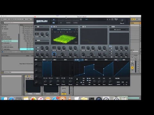Toggle OSC A 2D/3D waveform view

coord(76,42)
